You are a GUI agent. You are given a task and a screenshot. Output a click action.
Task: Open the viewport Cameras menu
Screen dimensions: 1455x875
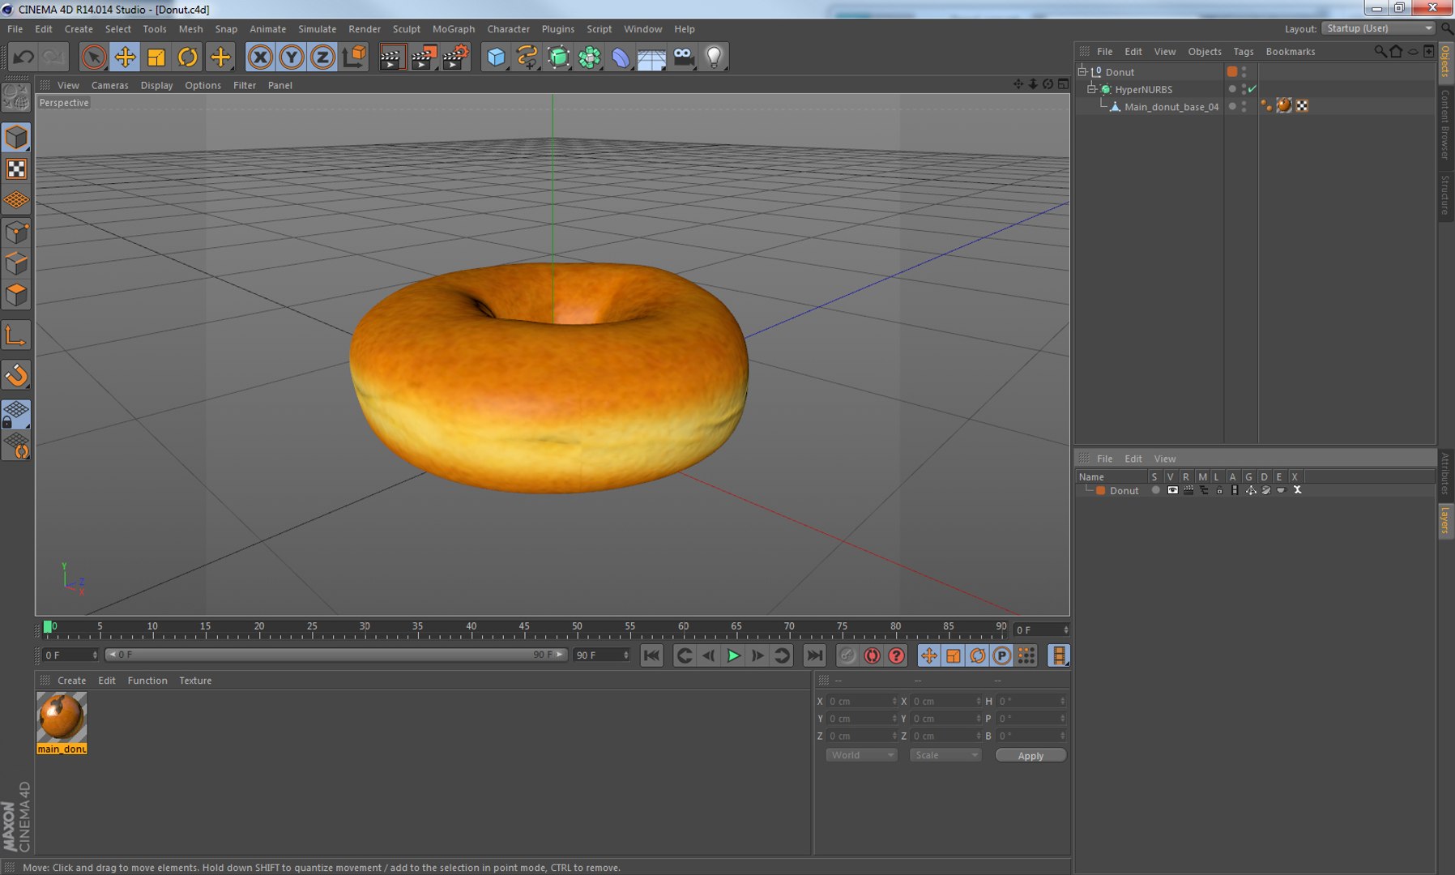(109, 85)
